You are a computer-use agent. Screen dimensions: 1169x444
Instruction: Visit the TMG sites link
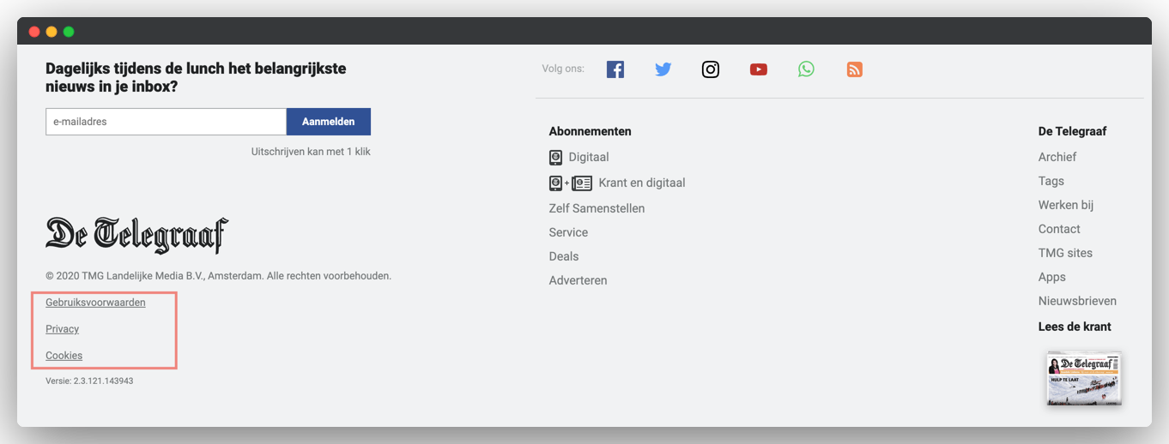(1065, 253)
